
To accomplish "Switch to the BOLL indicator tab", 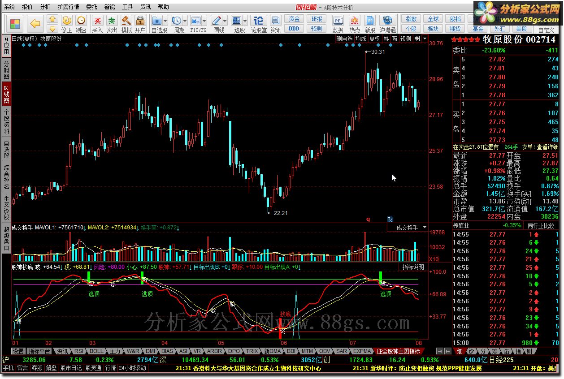I will click(x=96, y=351).
